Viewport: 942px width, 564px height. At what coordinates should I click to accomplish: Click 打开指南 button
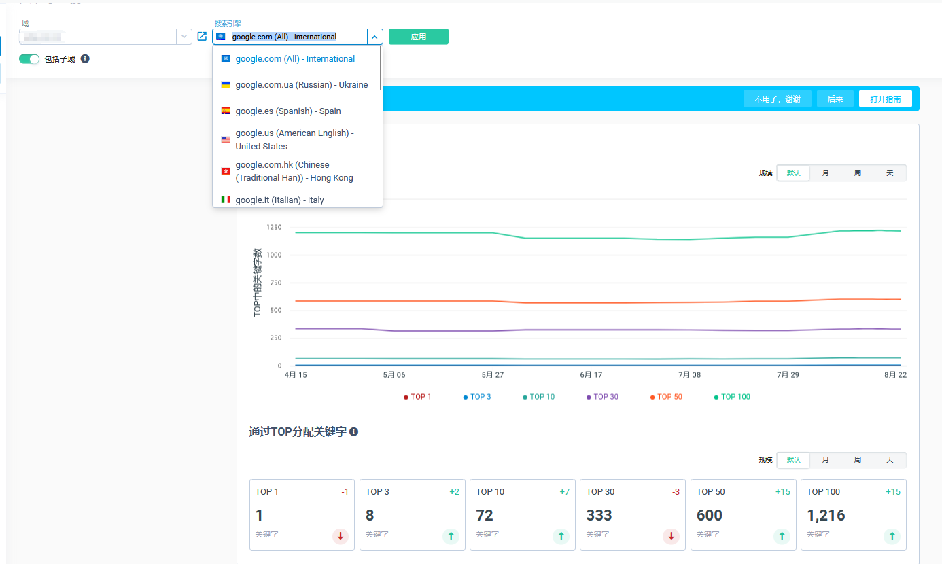[x=886, y=99]
